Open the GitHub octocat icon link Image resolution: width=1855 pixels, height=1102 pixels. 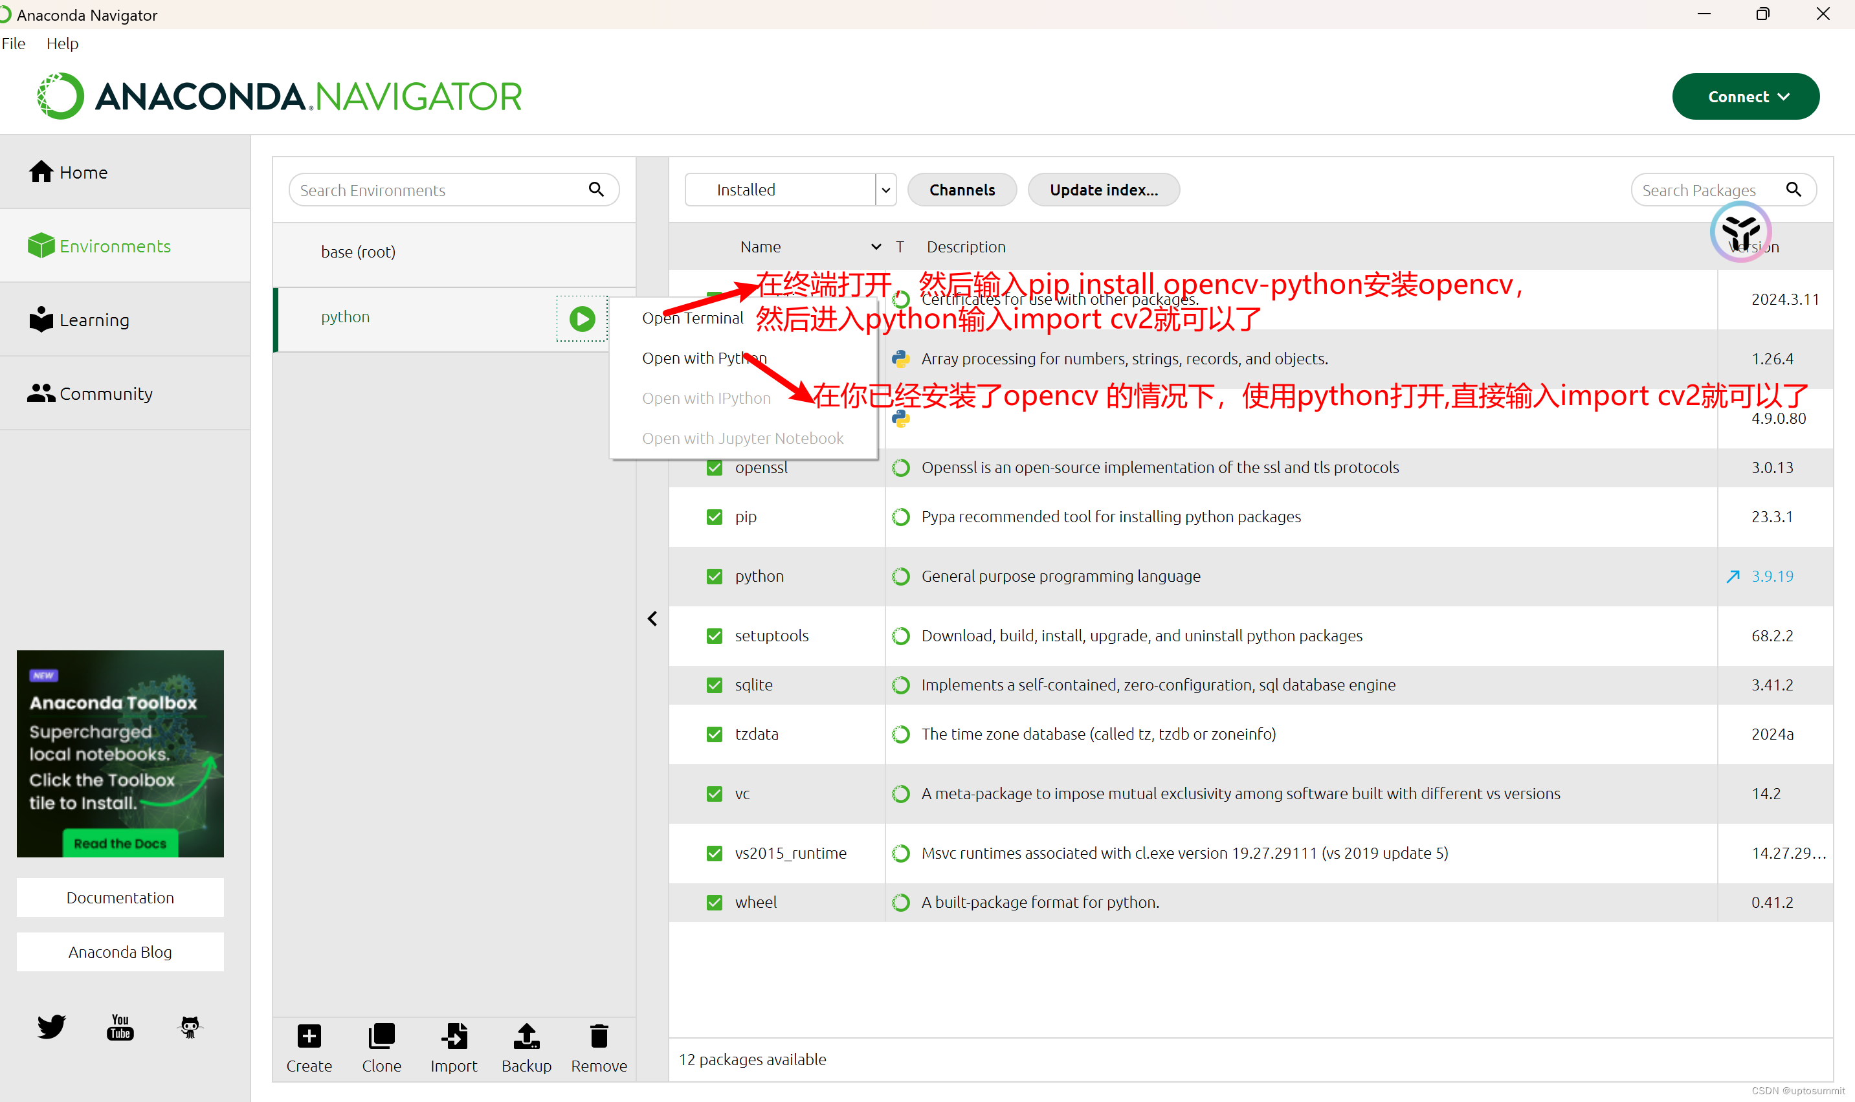190,1027
